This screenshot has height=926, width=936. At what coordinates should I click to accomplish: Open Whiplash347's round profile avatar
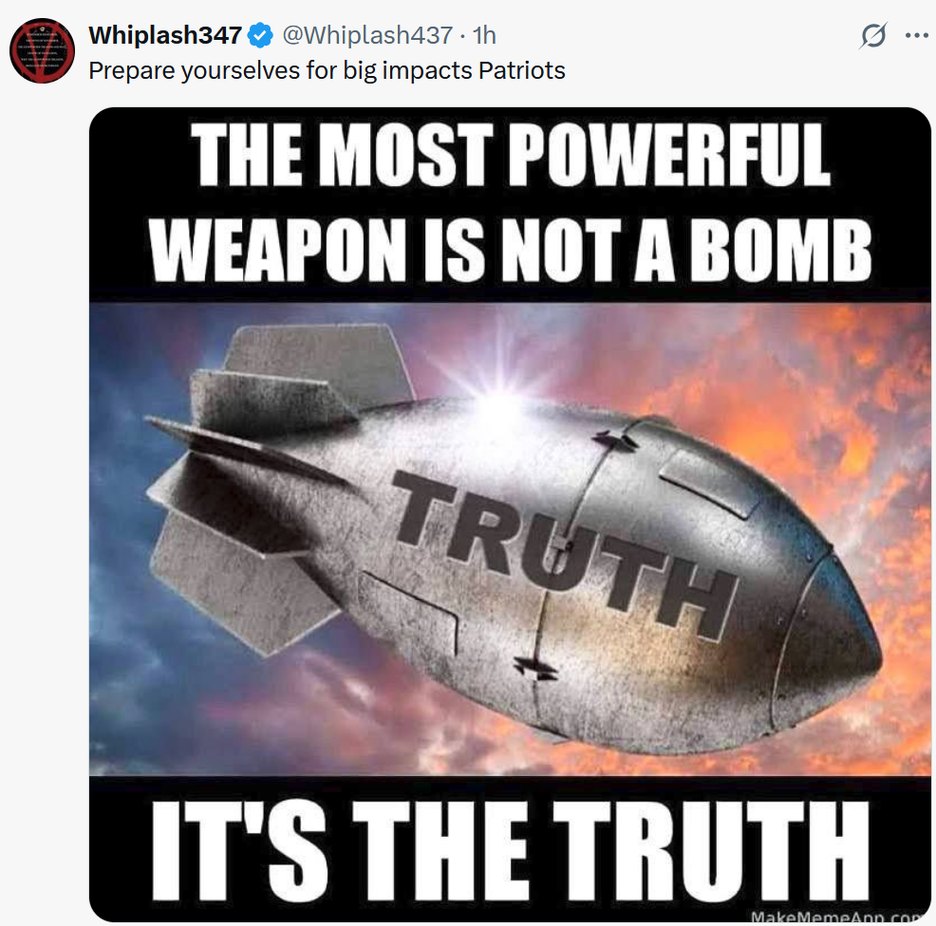(43, 50)
